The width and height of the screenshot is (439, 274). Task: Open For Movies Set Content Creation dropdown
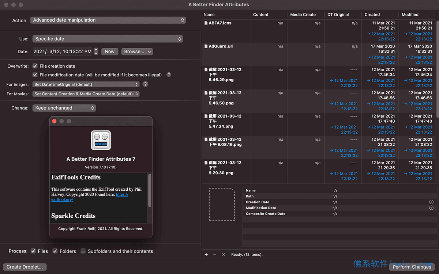pyautogui.click(x=86, y=94)
